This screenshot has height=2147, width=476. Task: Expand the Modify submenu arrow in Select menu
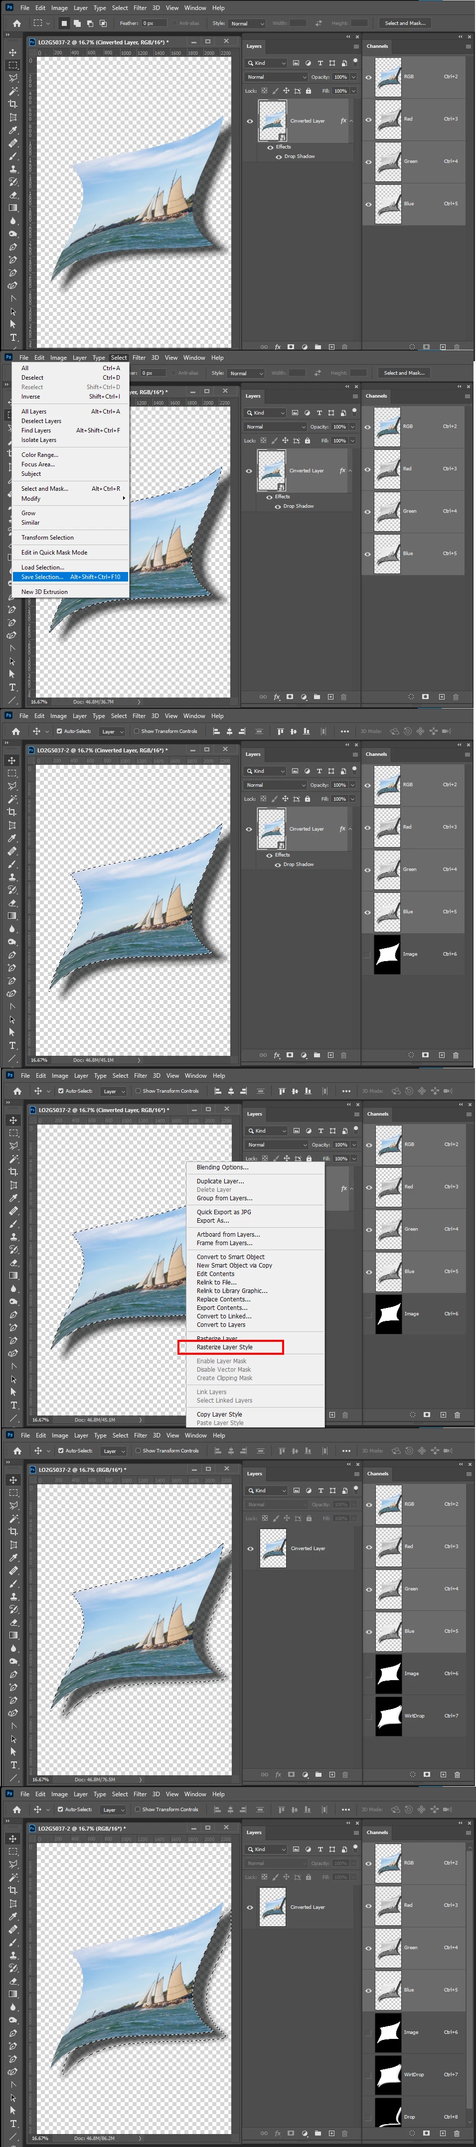(x=124, y=498)
